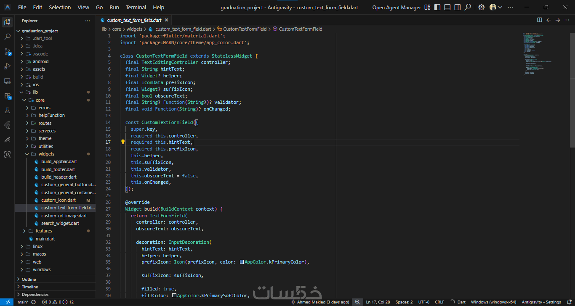
Task: Open the Terminal menu
Action: (136, 7)
